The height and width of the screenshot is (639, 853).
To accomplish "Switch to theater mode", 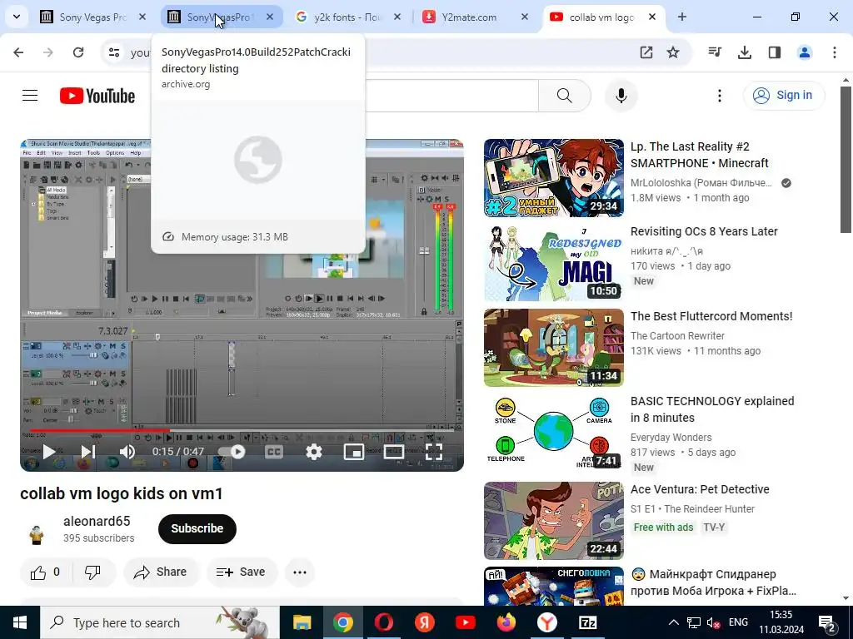I will point(394,452).
